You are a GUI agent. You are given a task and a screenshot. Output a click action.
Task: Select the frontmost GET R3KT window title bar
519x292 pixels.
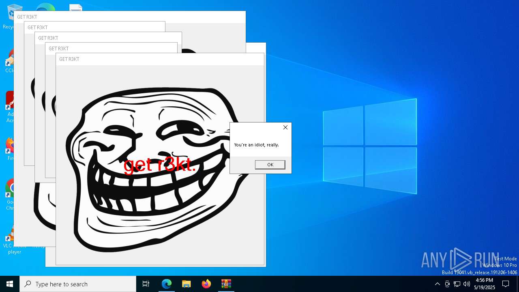click(160, 59)
